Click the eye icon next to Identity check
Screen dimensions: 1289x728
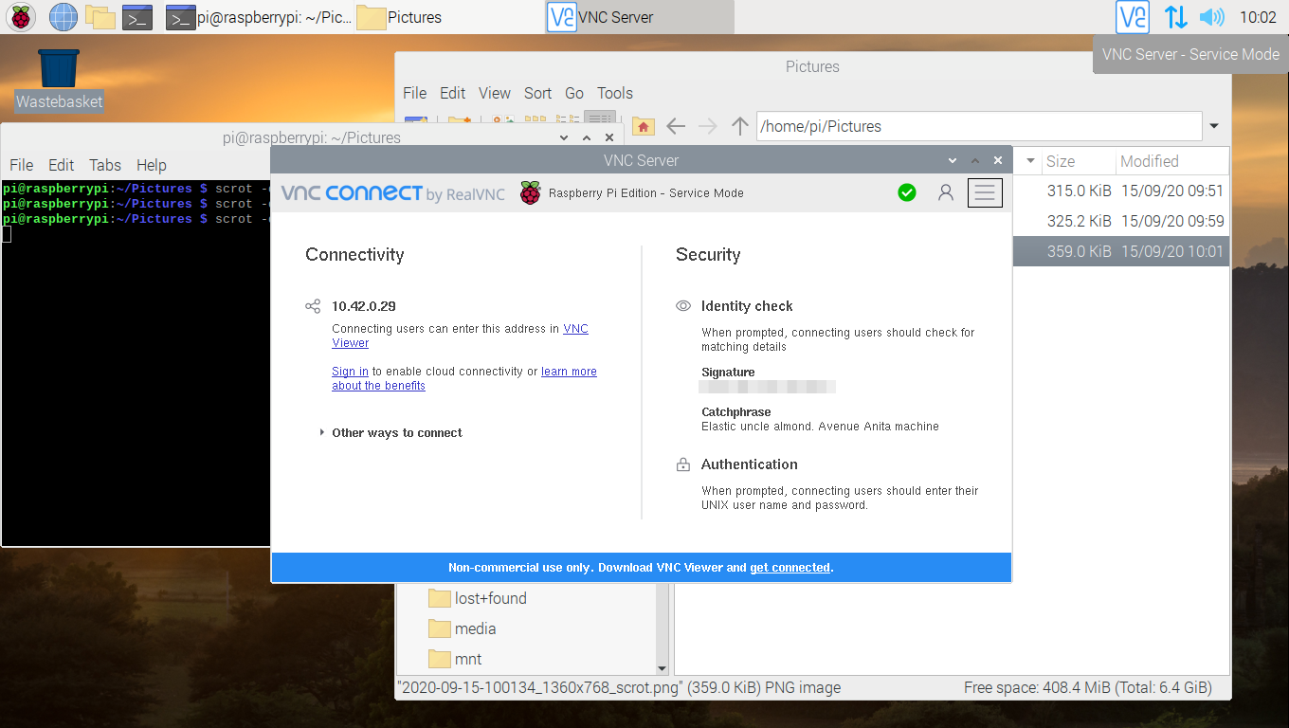pos(682,306)
